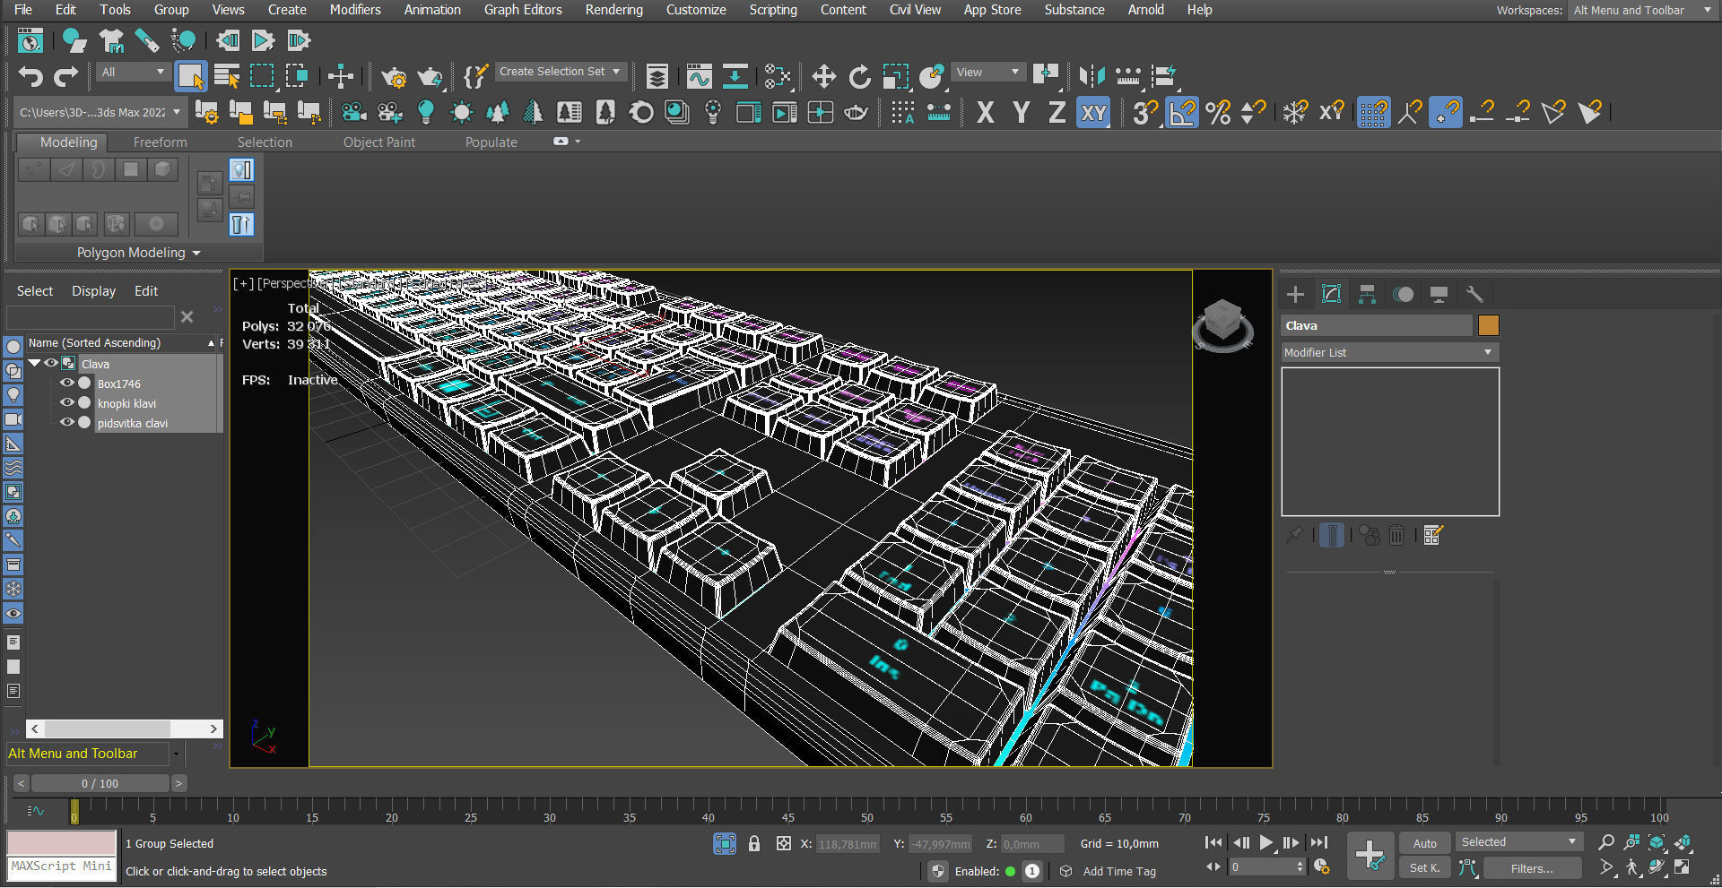Viewport: 1722px width, 888px height.
Task: Toggle the Auto key mode
Action: 1424,843
